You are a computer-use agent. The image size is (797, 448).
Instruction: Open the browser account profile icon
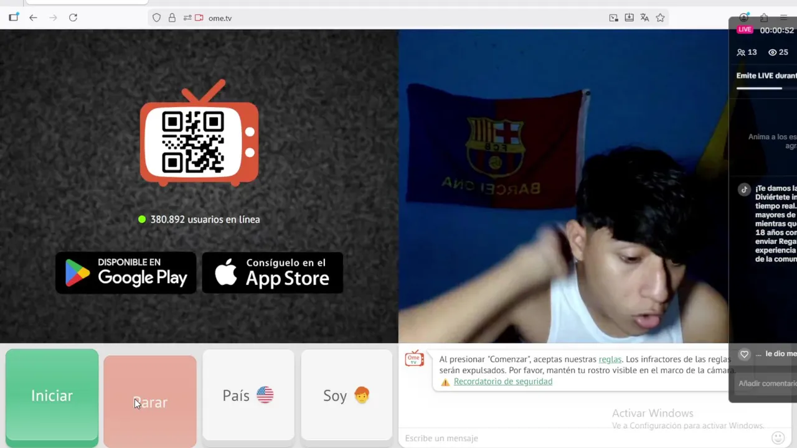click(743, 17)
